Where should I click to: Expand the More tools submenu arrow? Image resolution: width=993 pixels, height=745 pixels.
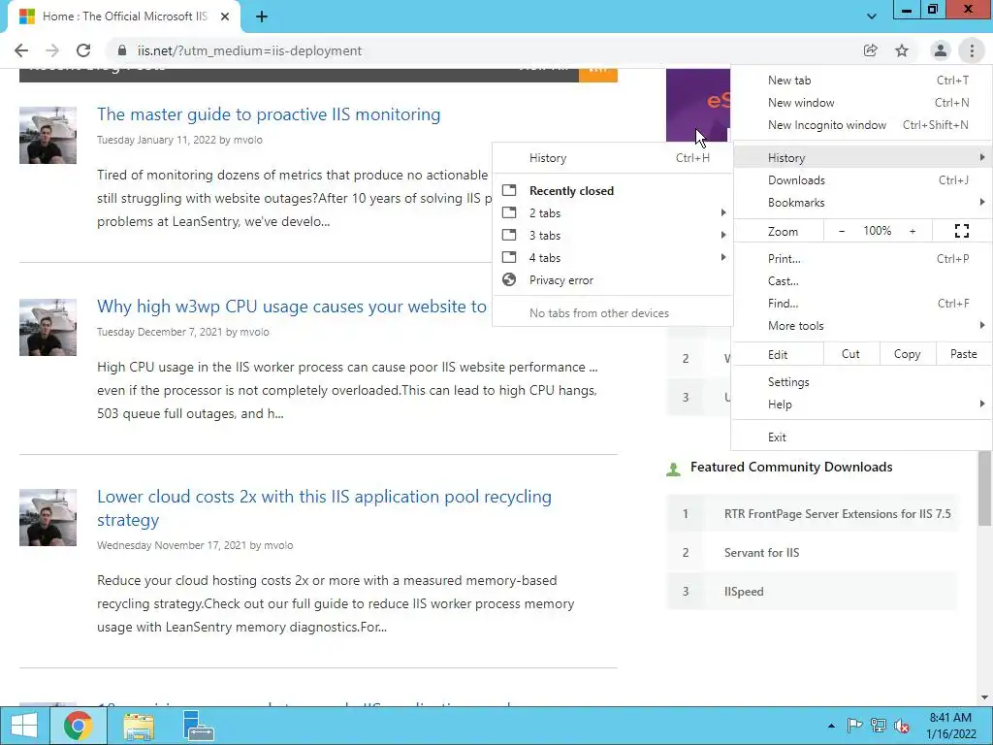tap(981, 325)
